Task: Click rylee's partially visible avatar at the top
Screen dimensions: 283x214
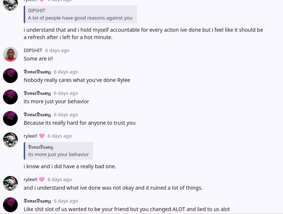Action: coord(10,4)
